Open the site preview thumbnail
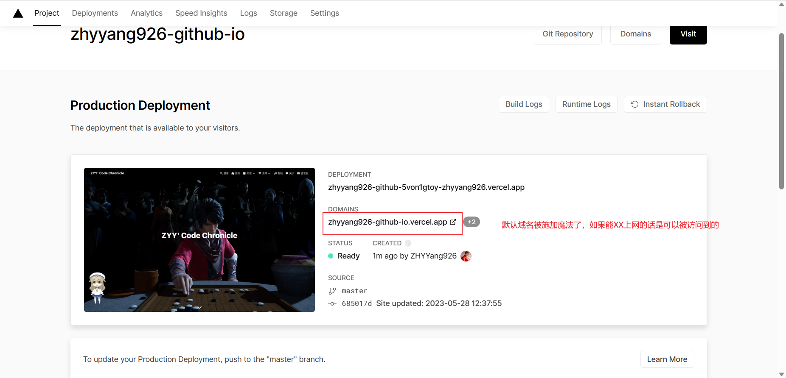 199,240
